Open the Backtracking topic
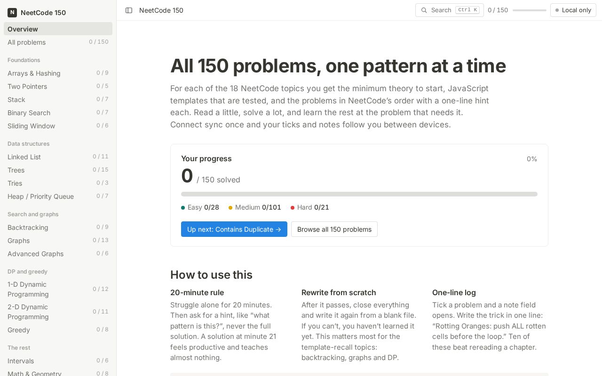Screen dimensions: 602x376 [58, 227]
